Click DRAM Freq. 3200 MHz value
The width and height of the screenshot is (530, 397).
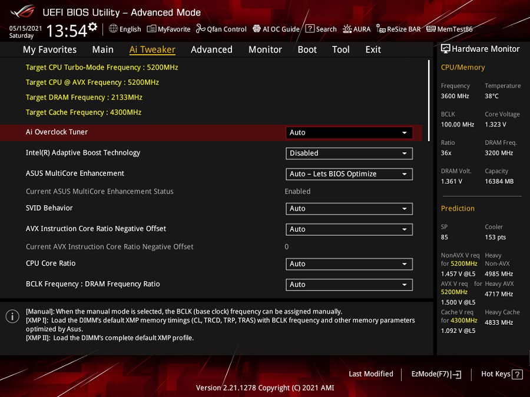pyautogui.click(x=499, y=153)
